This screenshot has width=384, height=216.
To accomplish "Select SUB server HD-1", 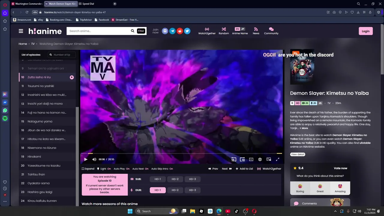I will (158, 179).
